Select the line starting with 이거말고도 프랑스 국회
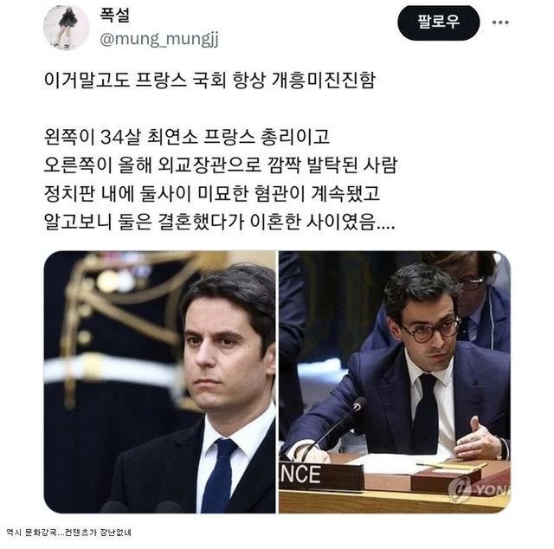Viewport: 554px width, 549px height. point(209,81)
